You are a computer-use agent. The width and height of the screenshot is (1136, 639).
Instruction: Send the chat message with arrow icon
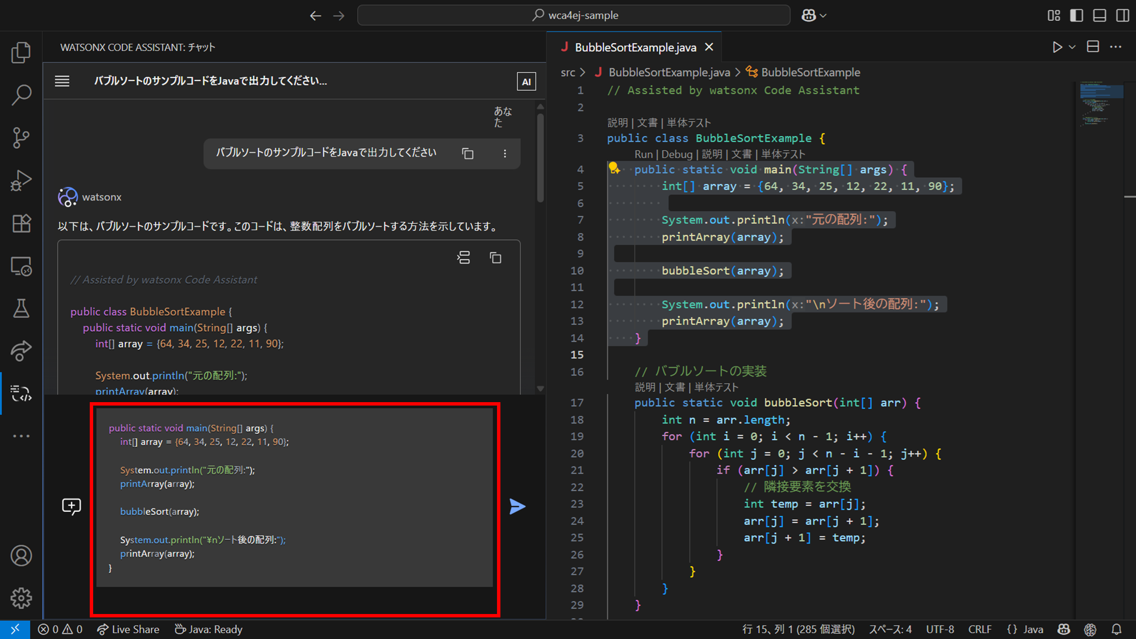pos(517,506)
